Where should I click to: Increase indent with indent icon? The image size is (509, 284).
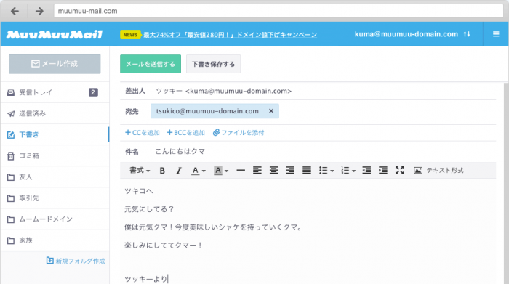pyautogui.click(x=383, y=170)
